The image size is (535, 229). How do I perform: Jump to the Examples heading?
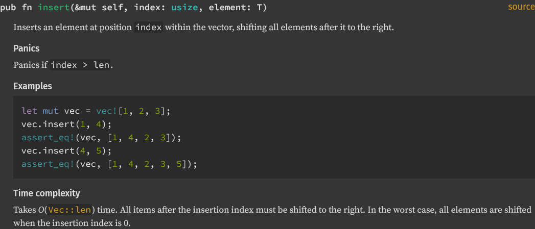(33, 86)
